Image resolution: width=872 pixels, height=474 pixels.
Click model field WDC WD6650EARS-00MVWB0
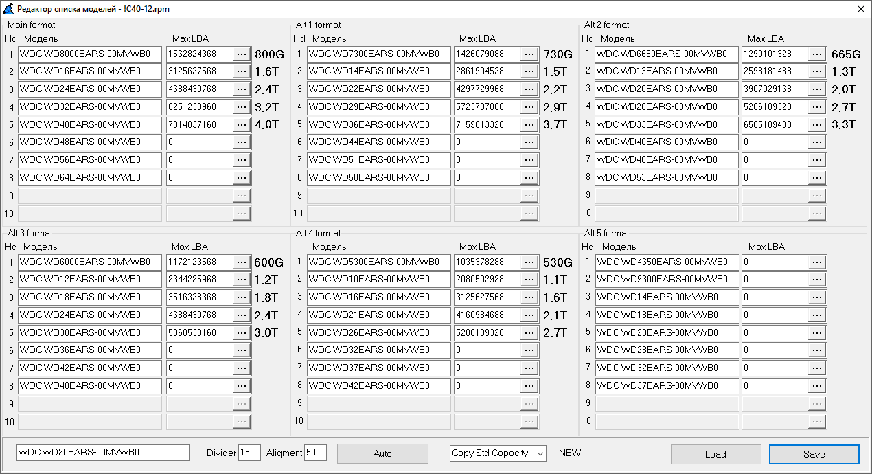click(x=667, y=54)
